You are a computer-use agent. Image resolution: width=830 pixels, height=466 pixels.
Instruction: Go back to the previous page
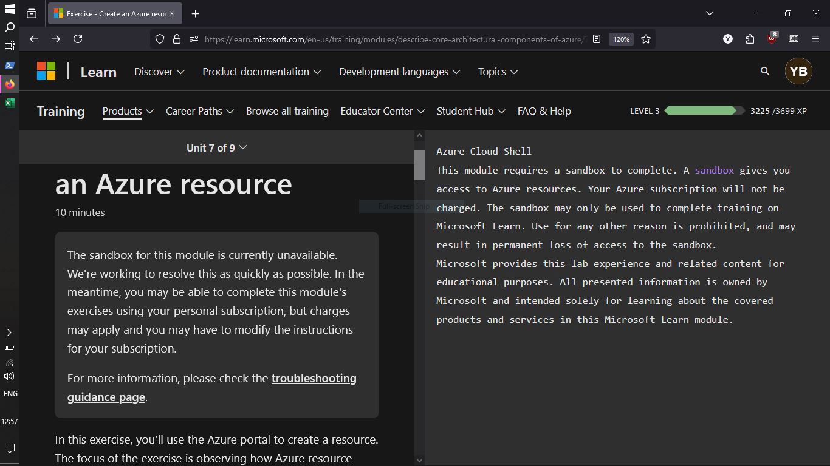[x=34, y=39]
